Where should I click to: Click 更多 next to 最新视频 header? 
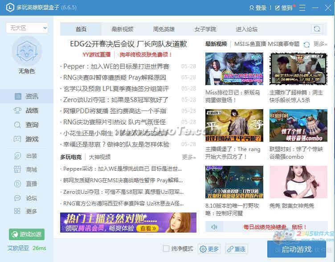click(x=320, y=44)
